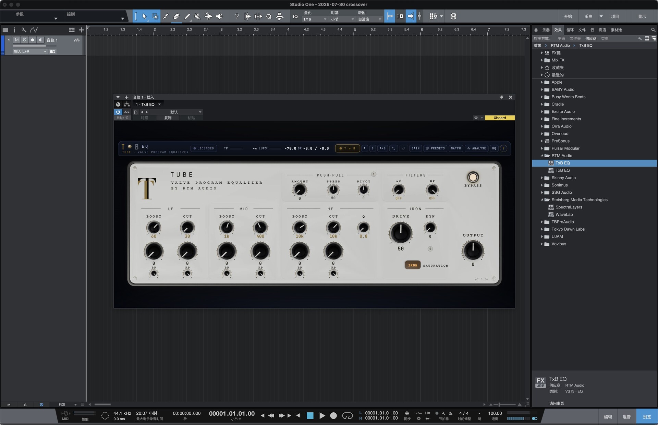Switch to the 文件 browser tab
658x425 pixels.
coord(582,30)
